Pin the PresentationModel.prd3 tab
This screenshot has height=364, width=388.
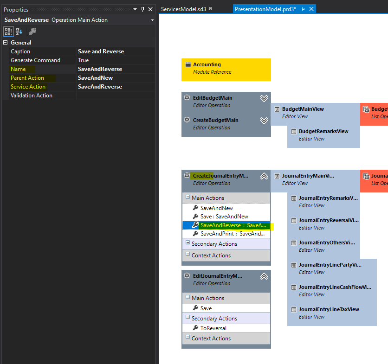[x=303, y=9]
